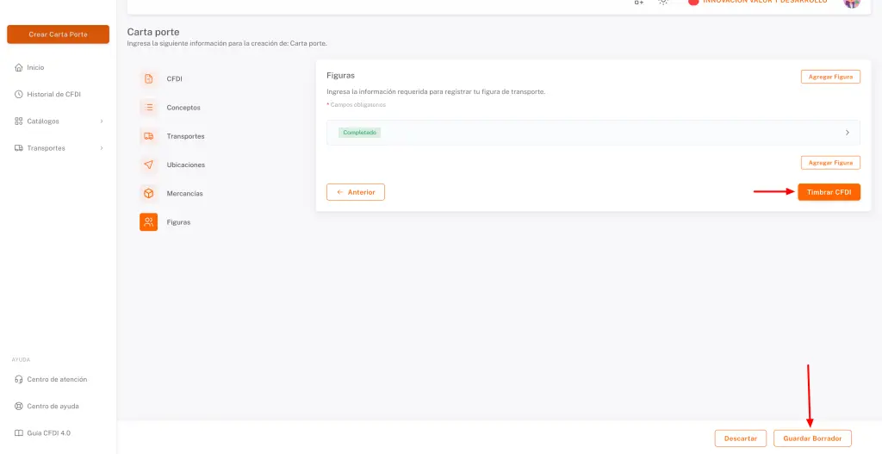
Task: Open the Transportes truck icon step
Action: click(148, 136)
